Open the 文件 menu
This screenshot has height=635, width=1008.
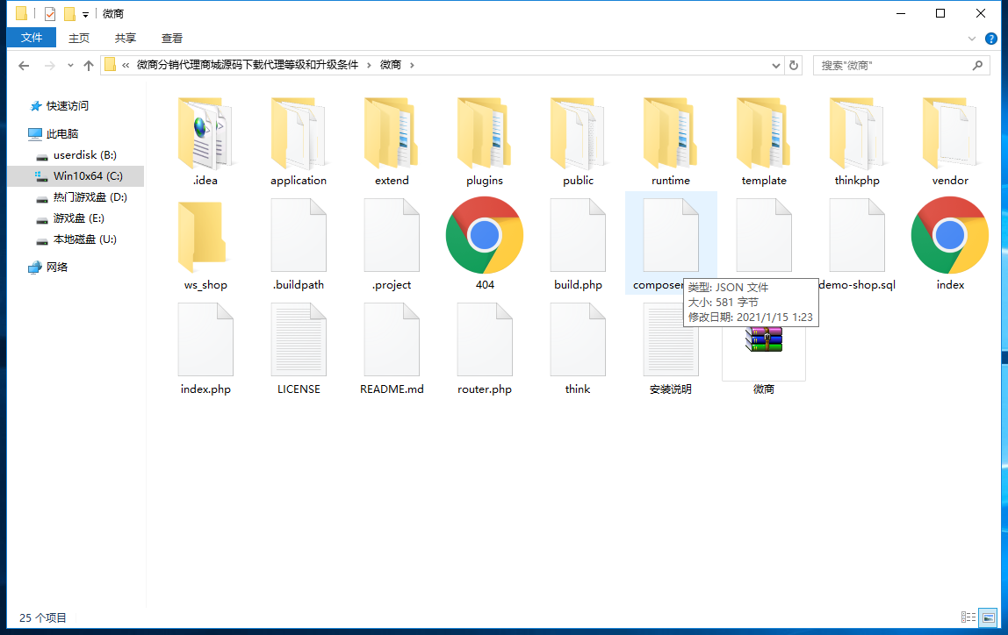[32, 38]
